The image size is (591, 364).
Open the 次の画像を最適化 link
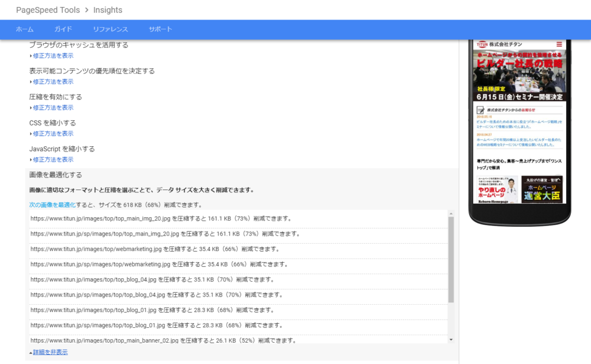(53, 204)
